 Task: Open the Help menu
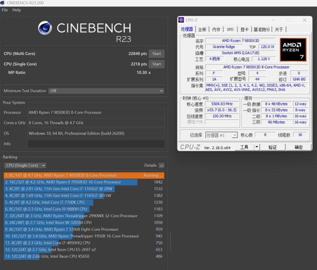tap(17, 10)
